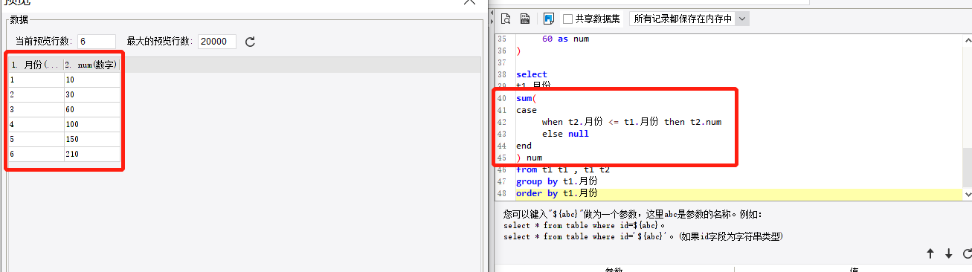Click the SQL document icon in toolbar

pos(524,19)
